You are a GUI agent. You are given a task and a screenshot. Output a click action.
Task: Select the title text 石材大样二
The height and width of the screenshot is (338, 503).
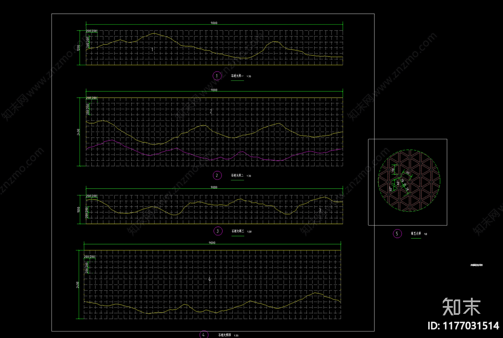pyautogui.click(x=237, y=175)
